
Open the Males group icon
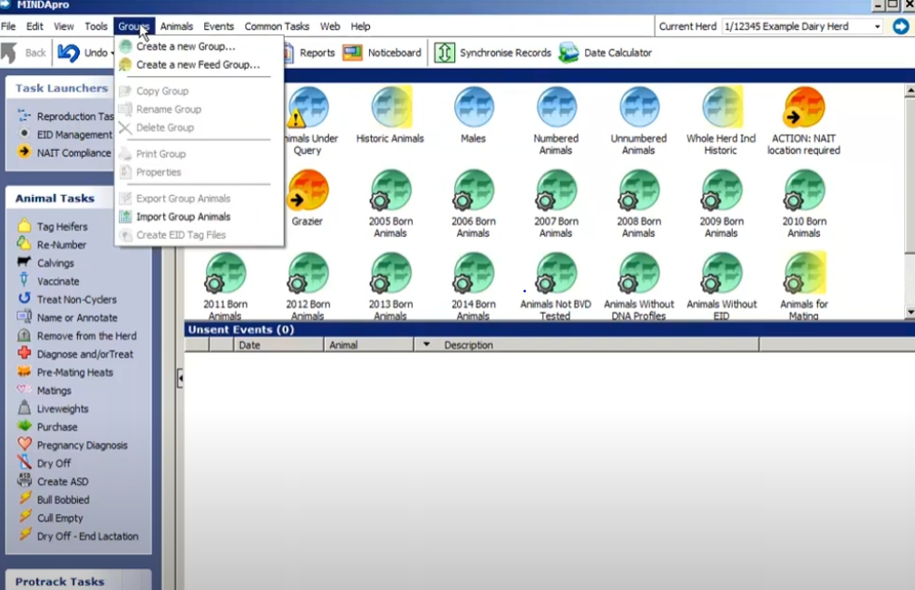[x=474, y=107]
